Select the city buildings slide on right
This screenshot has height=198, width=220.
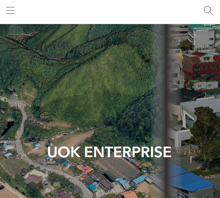coord(194,111)
